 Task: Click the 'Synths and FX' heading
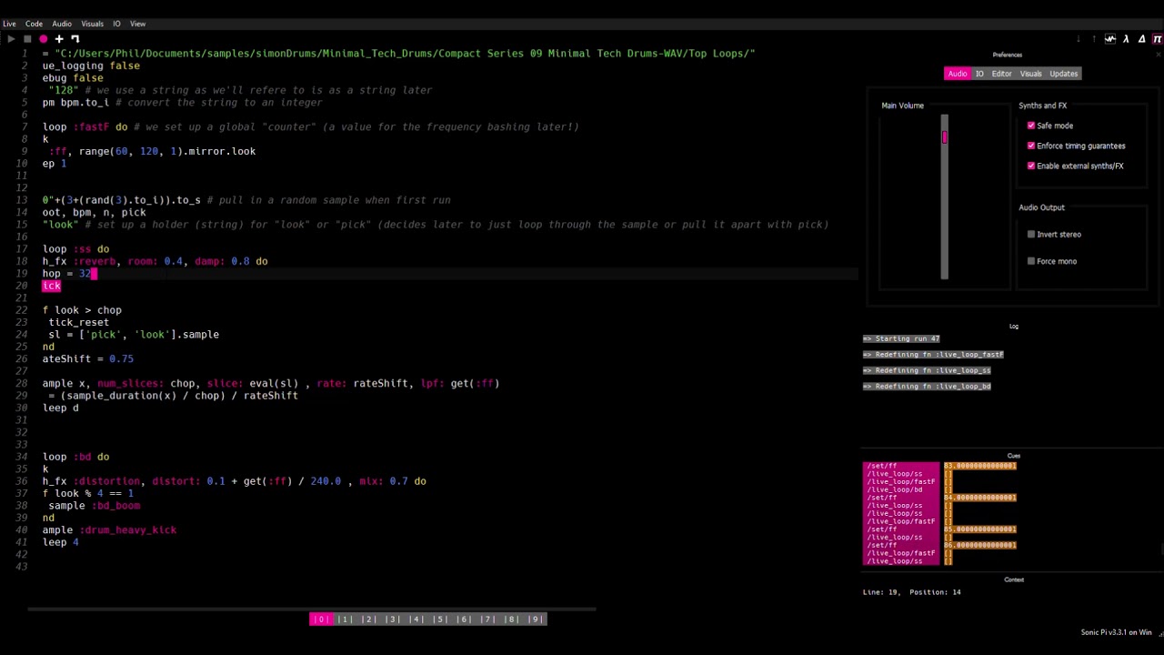pyautogui.click(x=1042, y=106)
